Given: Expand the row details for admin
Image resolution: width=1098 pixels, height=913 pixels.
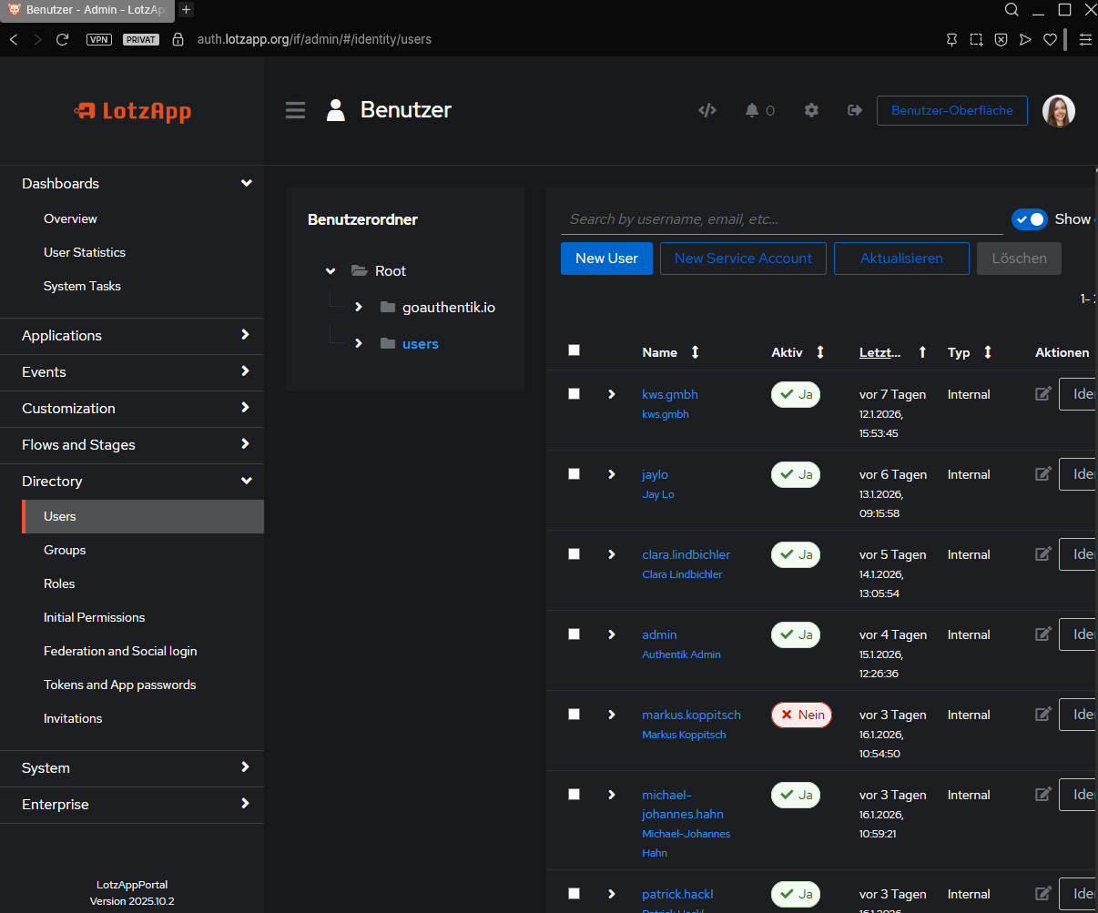Looking at the screenshot, I should pos(612,634).
